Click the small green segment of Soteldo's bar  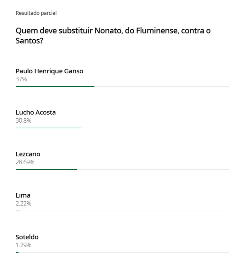tap(17, 252)
